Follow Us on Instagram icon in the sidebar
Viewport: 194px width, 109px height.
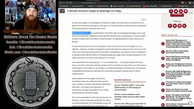point(179,26)
